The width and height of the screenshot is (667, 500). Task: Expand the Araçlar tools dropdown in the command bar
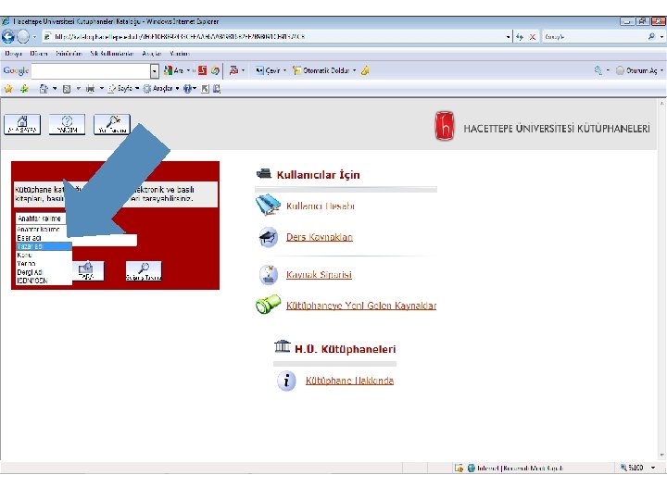click(161, 89)
